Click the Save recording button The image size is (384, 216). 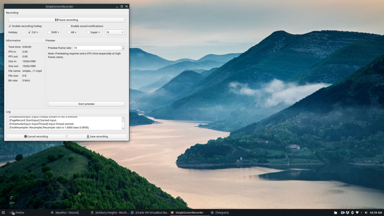(x=97, y=136)
